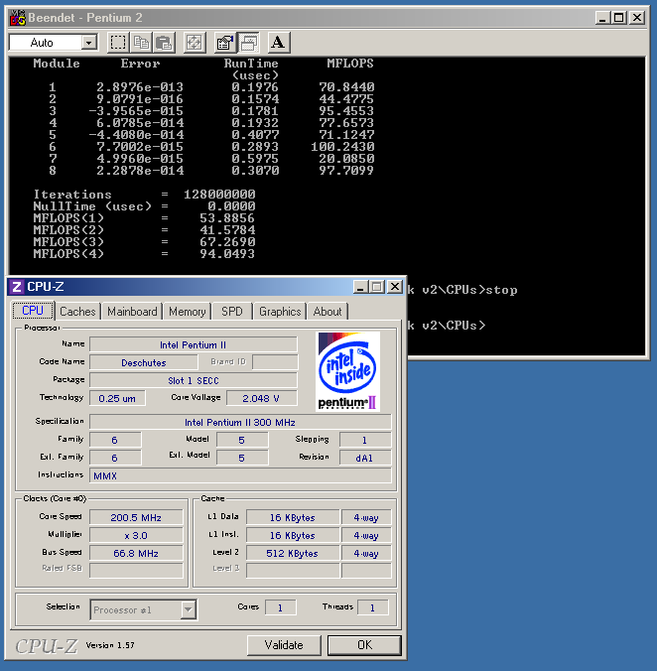Click the Cores count field
The image size is (657, 671).
click(x=280, y=607)
